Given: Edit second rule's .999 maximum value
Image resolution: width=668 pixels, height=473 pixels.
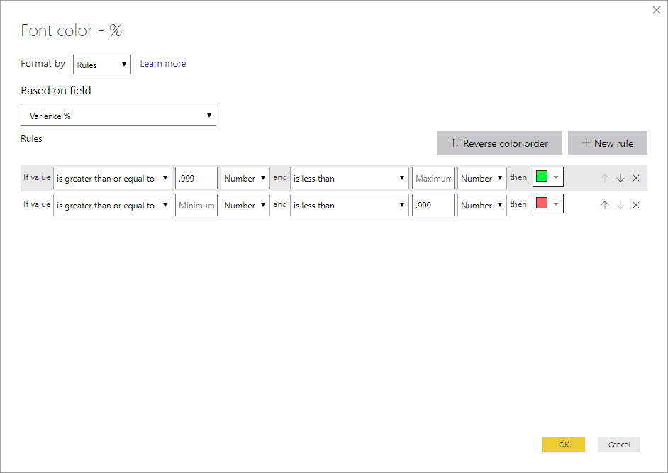Looking at the screenshot, I should [433, 205].
